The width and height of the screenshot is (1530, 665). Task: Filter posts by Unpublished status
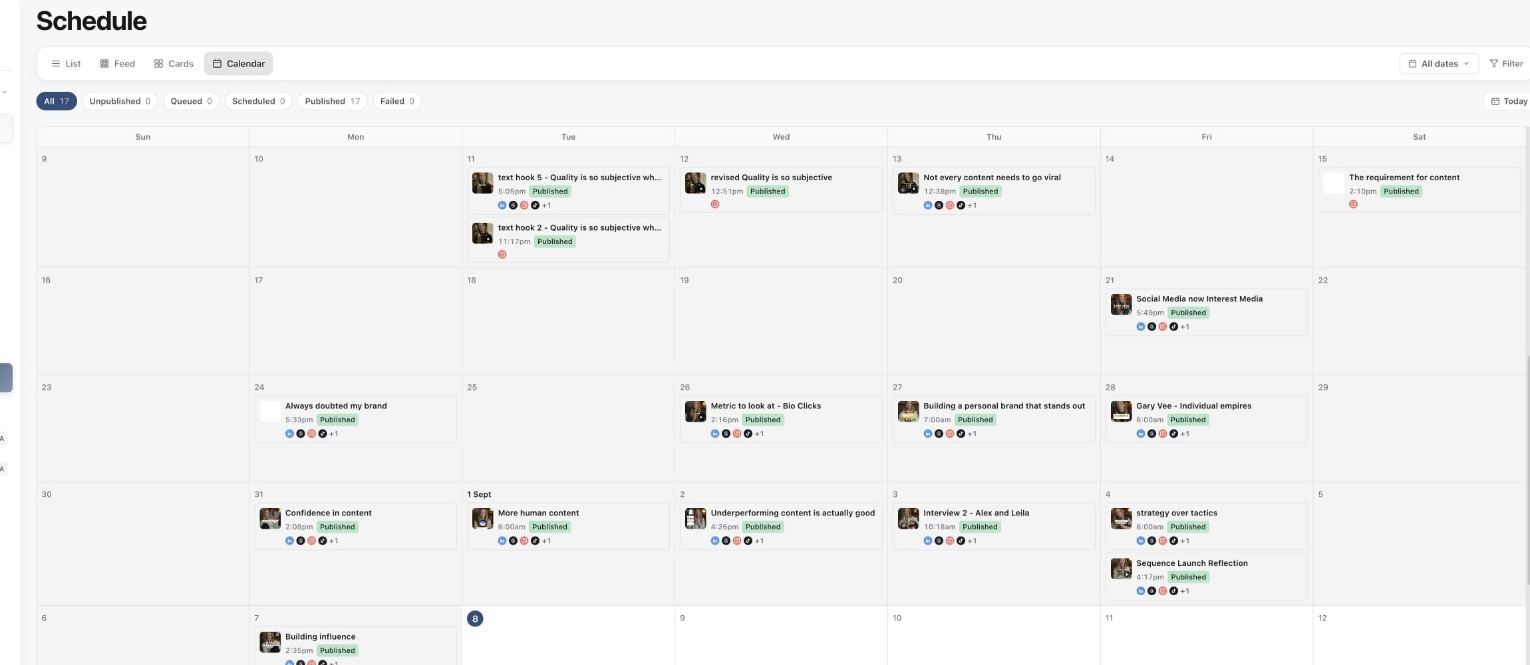pyautogui.click(x=120, y=101)
